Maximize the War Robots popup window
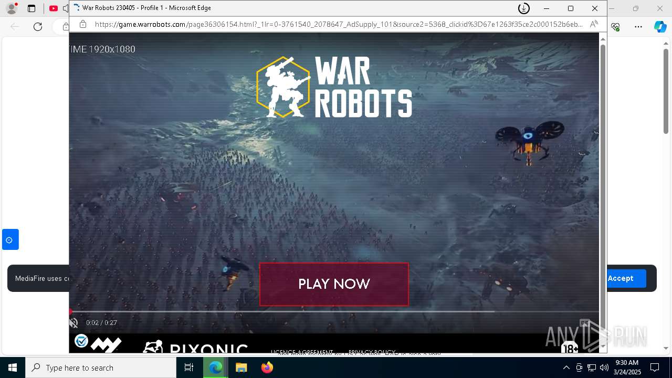 [571, 8]
